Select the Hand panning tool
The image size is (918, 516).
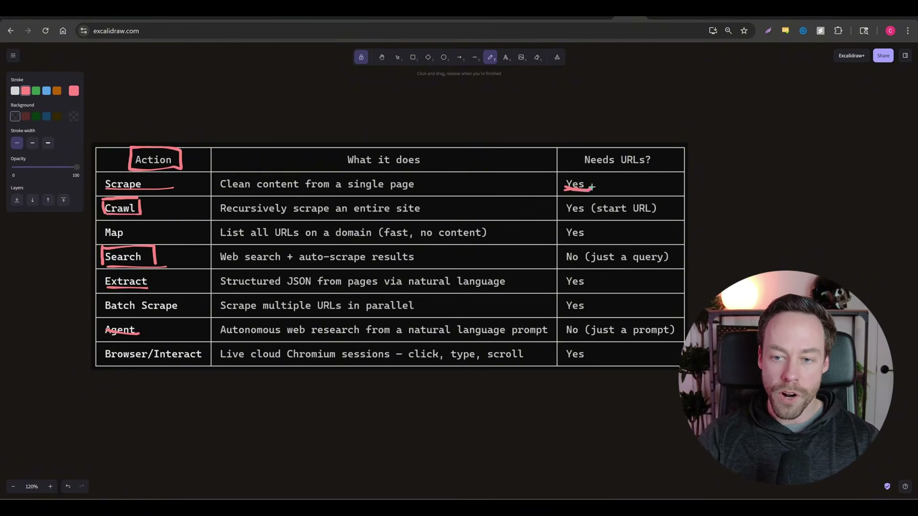382,57
